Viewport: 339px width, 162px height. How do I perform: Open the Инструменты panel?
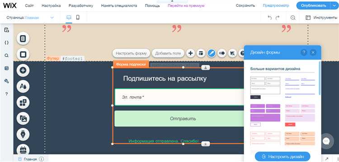coord(321,18)
